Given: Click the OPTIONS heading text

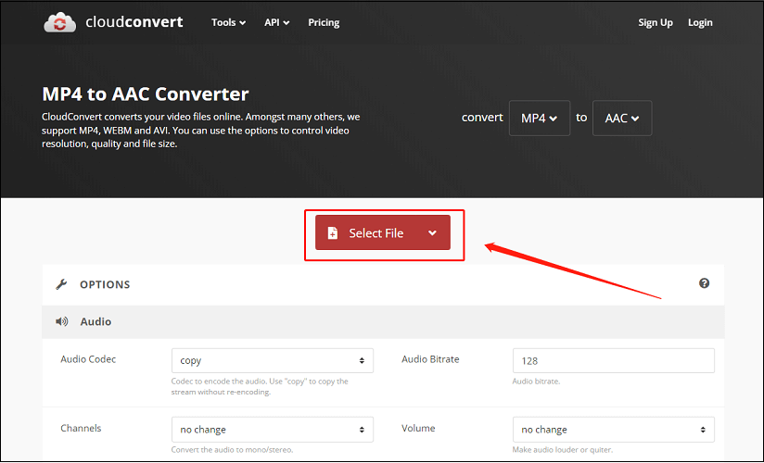Looking at the screenshot, I should point(105,285).
